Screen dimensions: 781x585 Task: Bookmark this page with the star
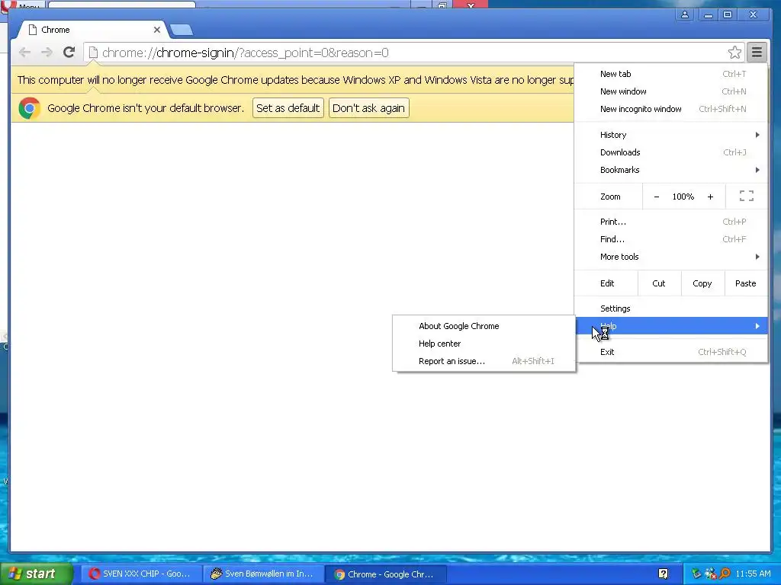[734, 53]
